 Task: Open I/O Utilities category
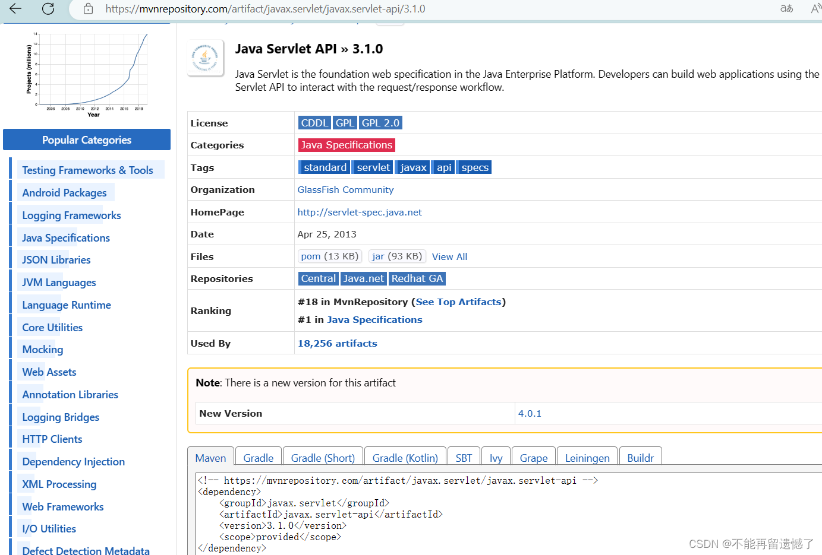[49, 529]
